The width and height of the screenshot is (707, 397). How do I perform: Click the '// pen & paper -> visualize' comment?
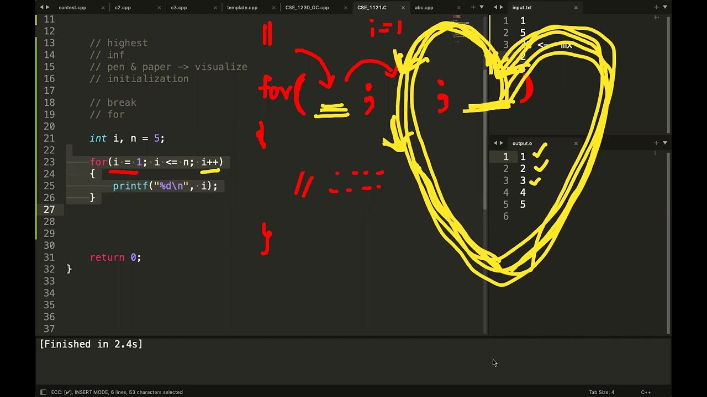168,67
